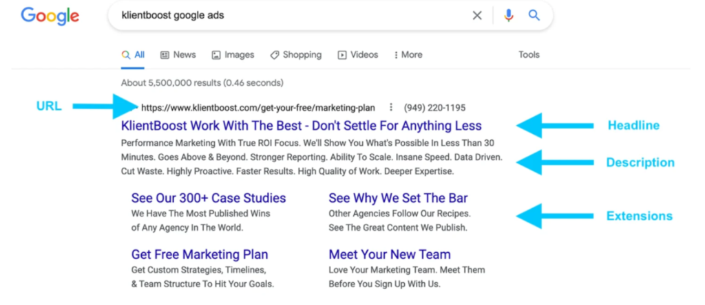Start voice search with microphone icon
This screenshot has width=705, height=305.
[x=509, y=16]
